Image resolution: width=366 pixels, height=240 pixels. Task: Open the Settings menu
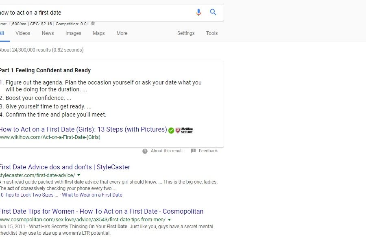pos(186,33)
